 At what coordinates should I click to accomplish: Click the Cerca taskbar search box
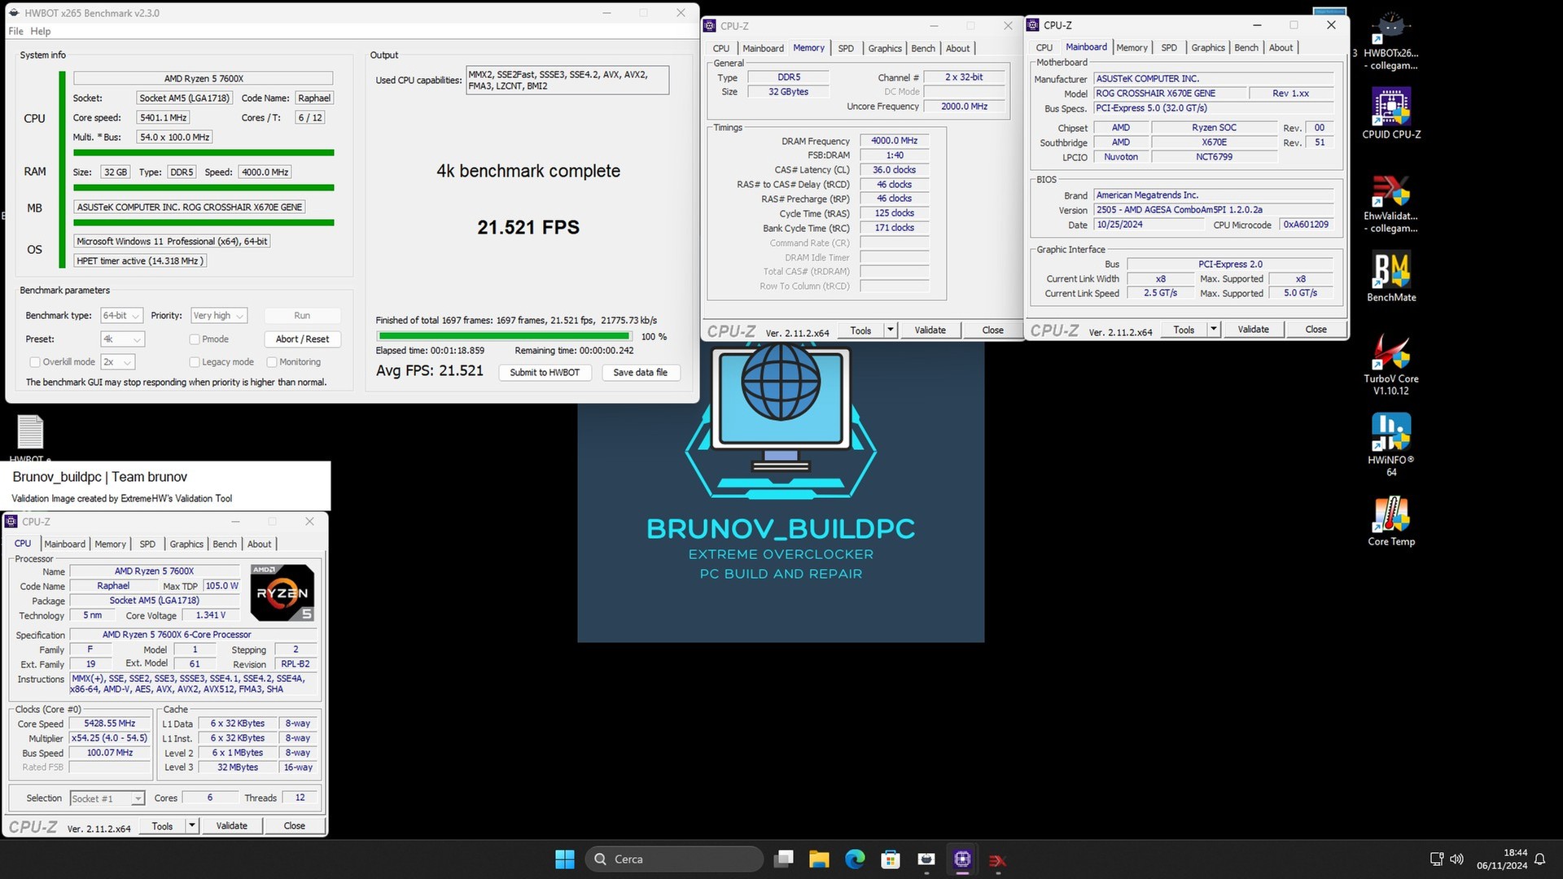[674, 859]
